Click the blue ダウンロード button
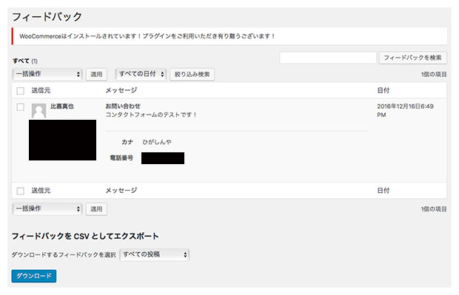Screen dimensions: 459x295 pyautogui.click(x=34, y=276)
